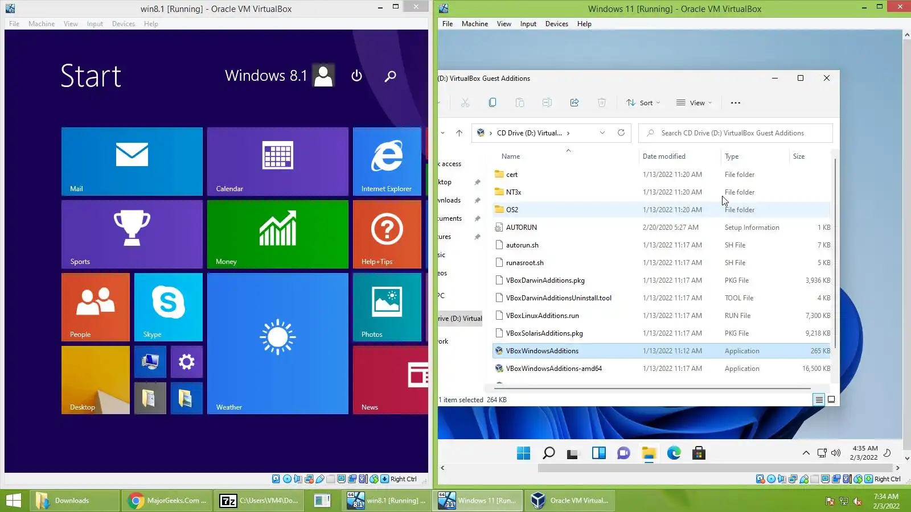Select the AUTORUN setup information file

(x=662, y=228)
